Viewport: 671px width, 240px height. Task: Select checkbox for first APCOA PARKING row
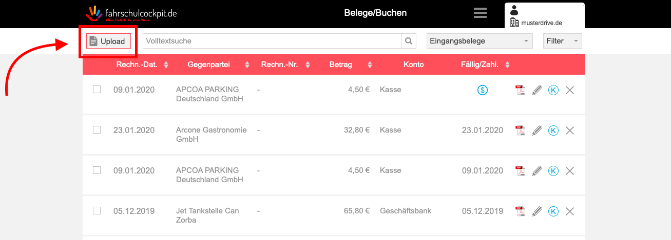pyautogui.click(x=97, y=90)
